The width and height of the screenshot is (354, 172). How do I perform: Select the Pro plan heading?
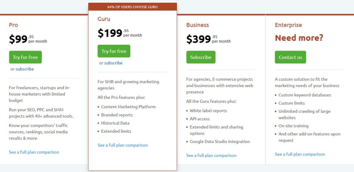[13, 25]
